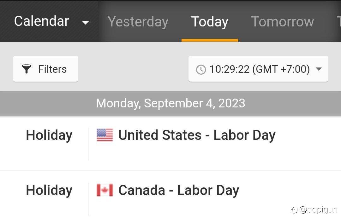Screen dimensions: 341x223
Task: Click the cut-off tab after Tomorrow
Action: pyautogui.click(x=338, y=22)
